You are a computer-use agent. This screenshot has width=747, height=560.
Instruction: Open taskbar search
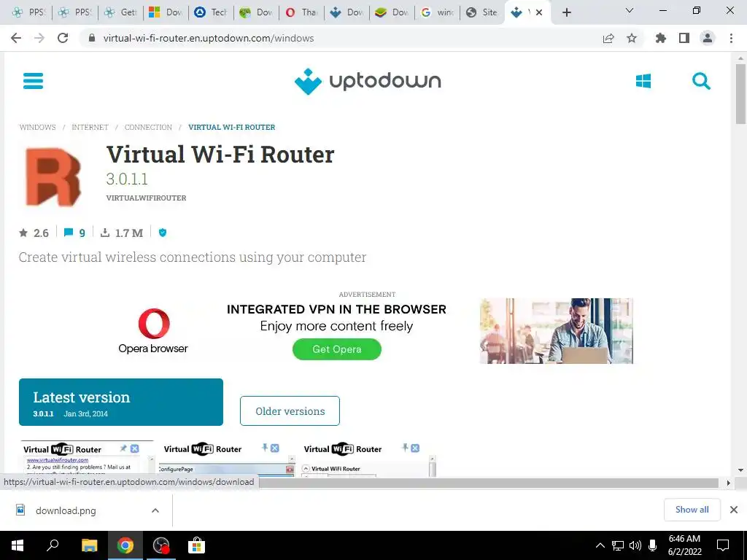53,545
